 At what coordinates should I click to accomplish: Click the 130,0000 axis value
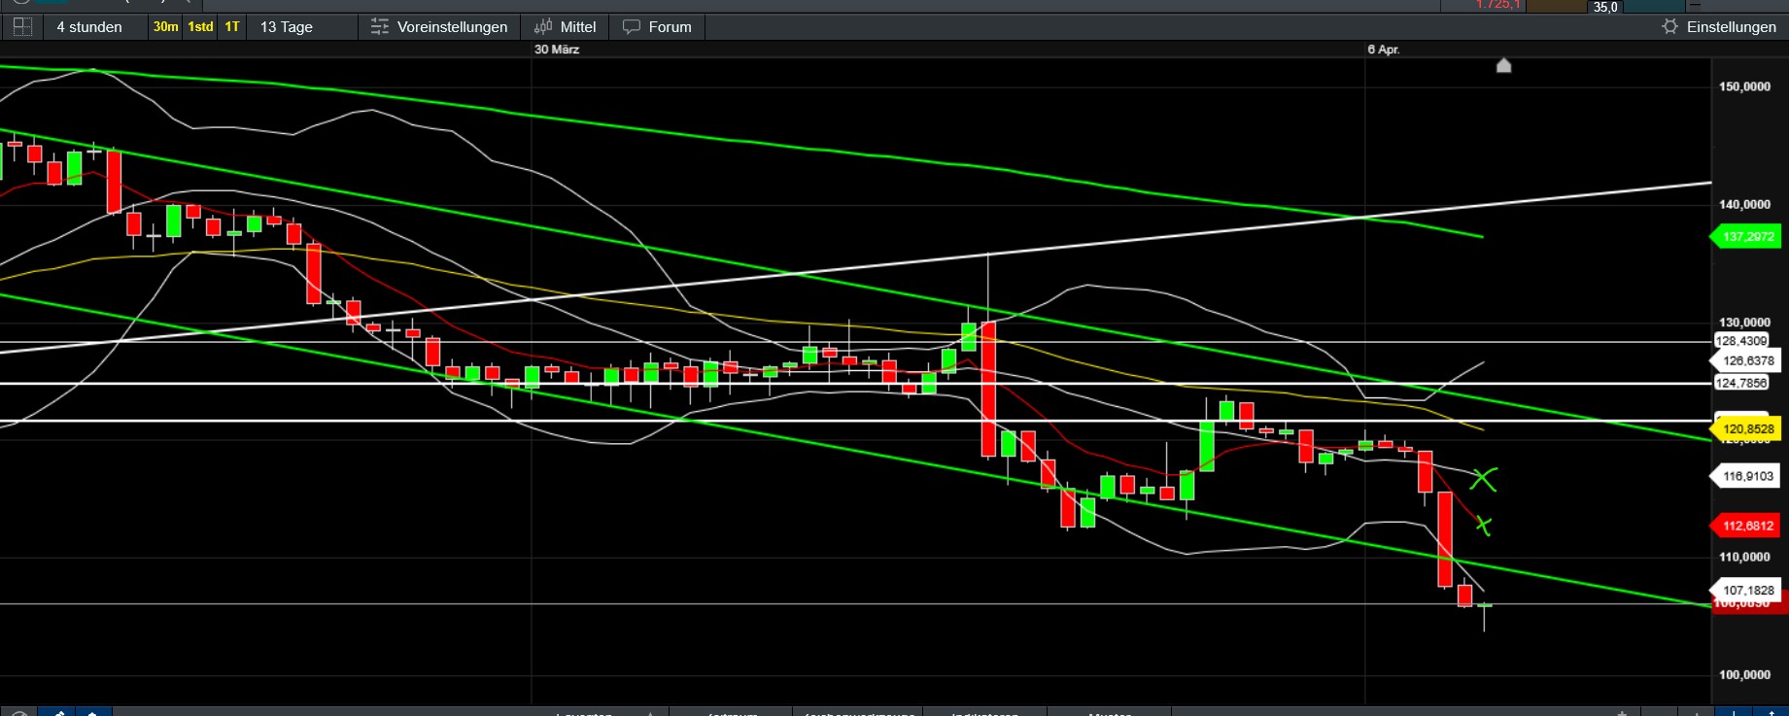point(1744,322)
